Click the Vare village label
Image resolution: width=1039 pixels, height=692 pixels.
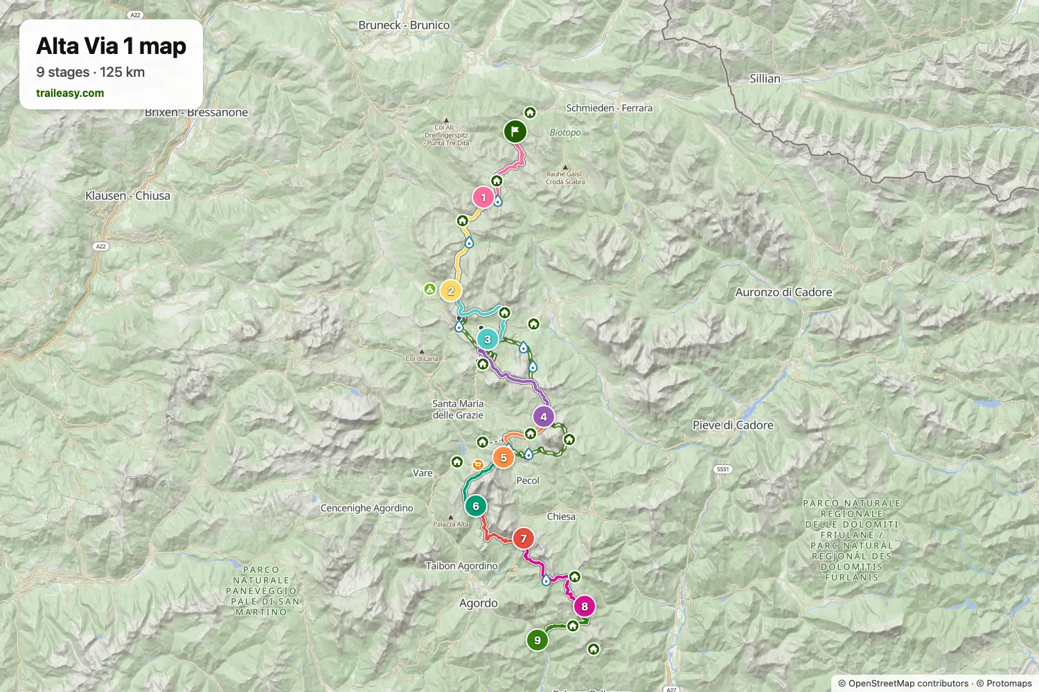tap(423, 473)
